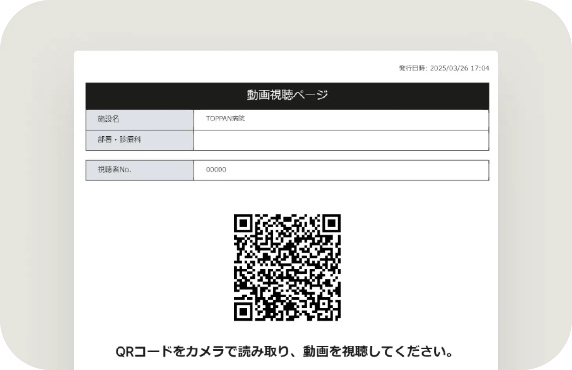The image size is (572, 370).
Task: Click the TOPPAN病院 facility value
Action: (225, 119)
